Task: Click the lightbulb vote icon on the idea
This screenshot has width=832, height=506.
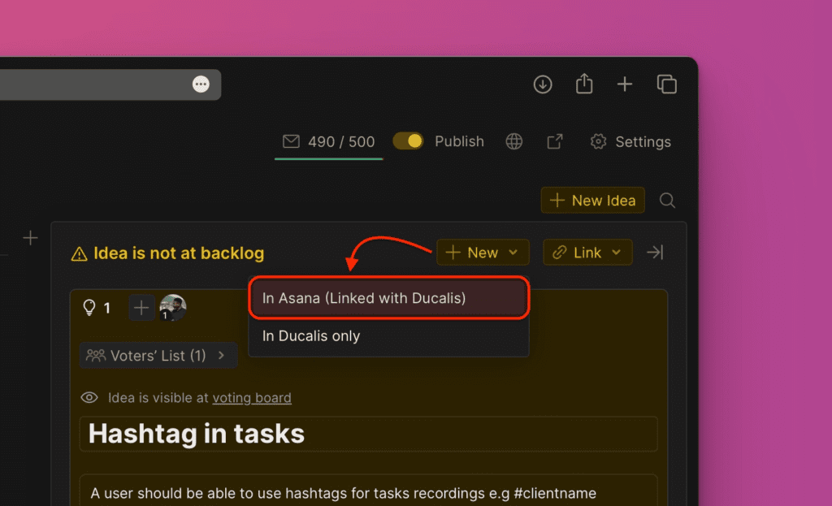Action: (x=90, y=307)
